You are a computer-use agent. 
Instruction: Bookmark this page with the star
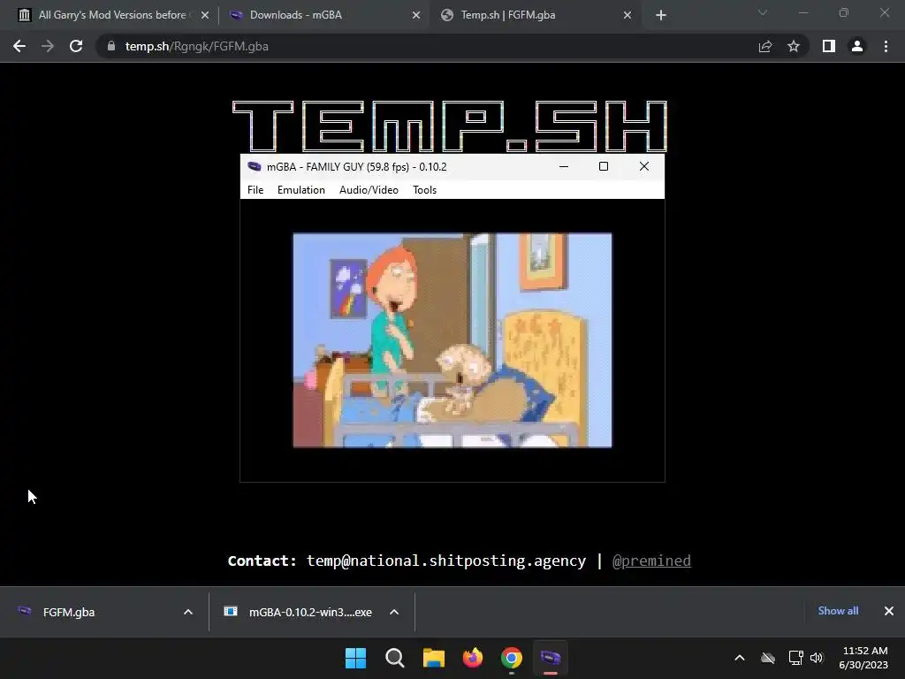point(794,46)
